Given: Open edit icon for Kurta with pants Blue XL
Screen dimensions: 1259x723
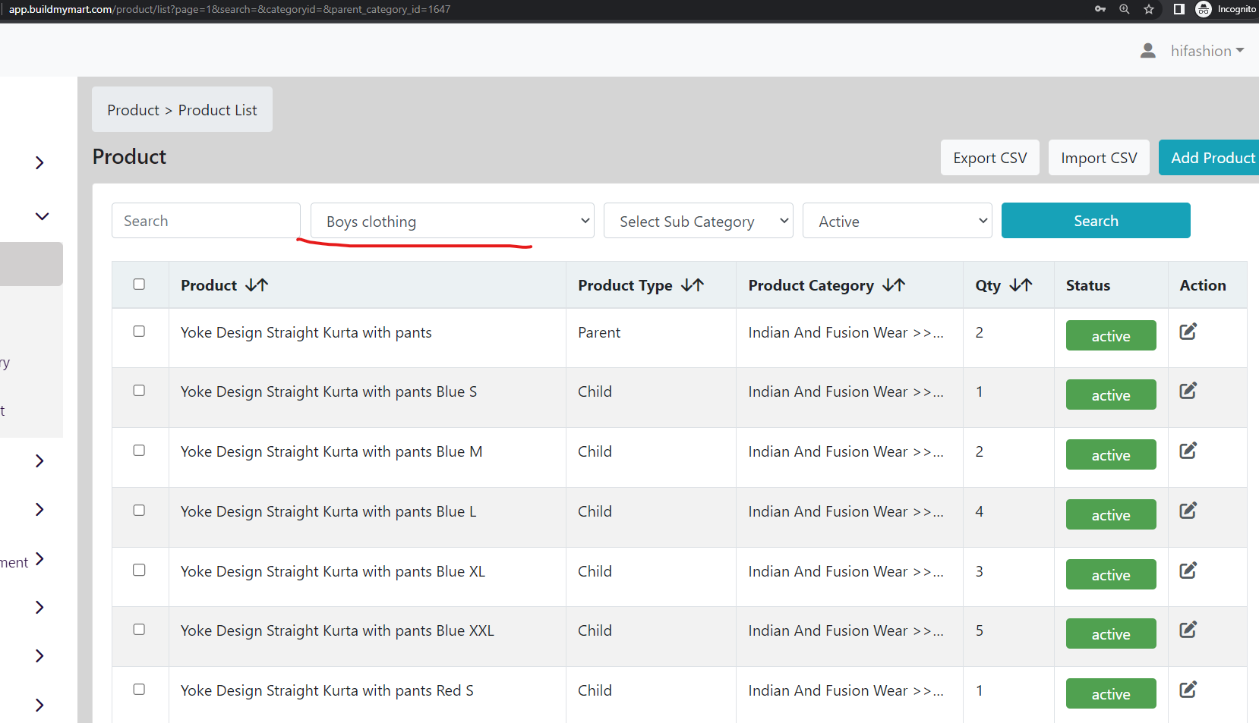Looking at the screenshot, I should point(1188,571).
